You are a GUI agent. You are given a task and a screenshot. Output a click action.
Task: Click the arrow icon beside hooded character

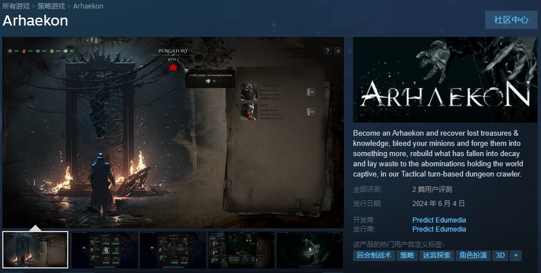(310, 92)
